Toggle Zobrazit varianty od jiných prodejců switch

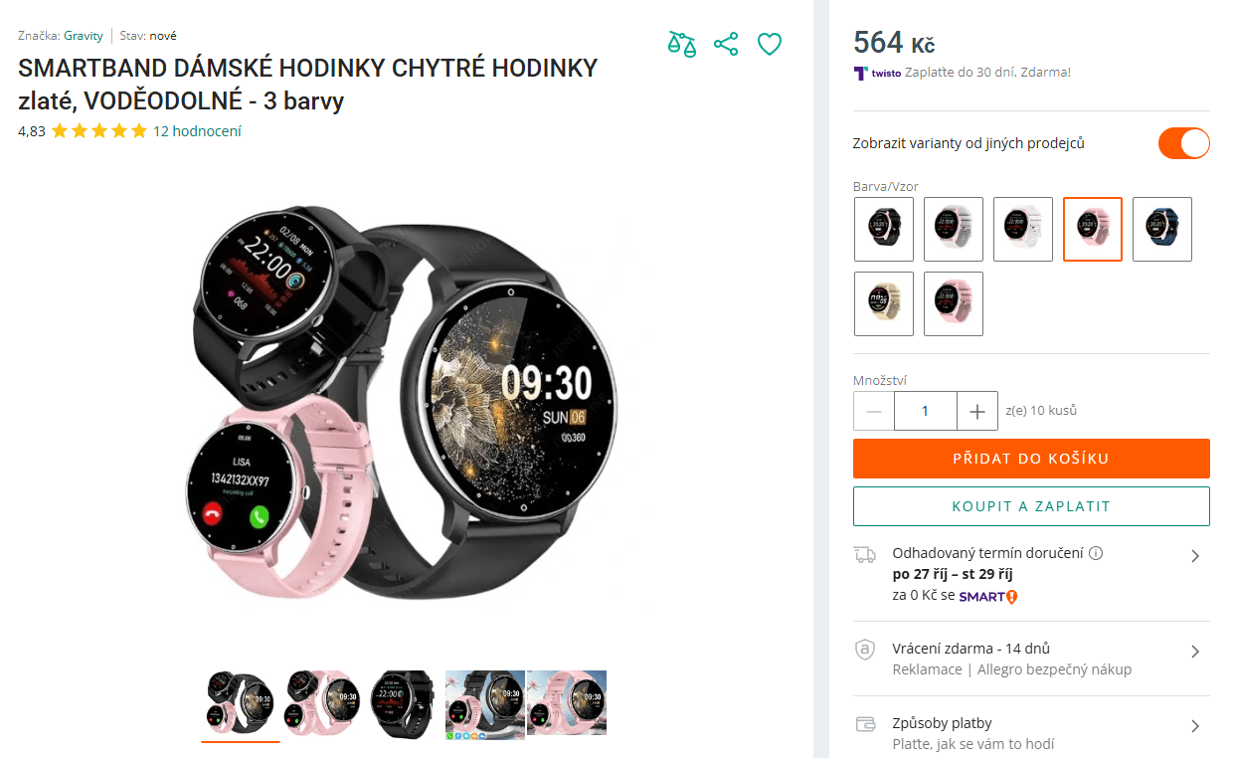[x=1184, y=143]
